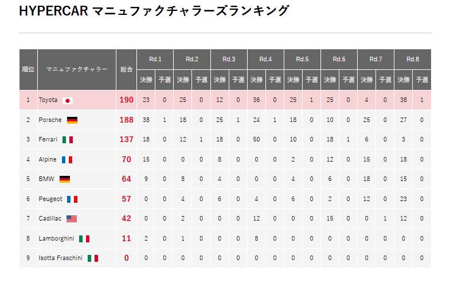Click the French flag beside Peugeot
Screen dimensions: 450x287
point(72,199)
